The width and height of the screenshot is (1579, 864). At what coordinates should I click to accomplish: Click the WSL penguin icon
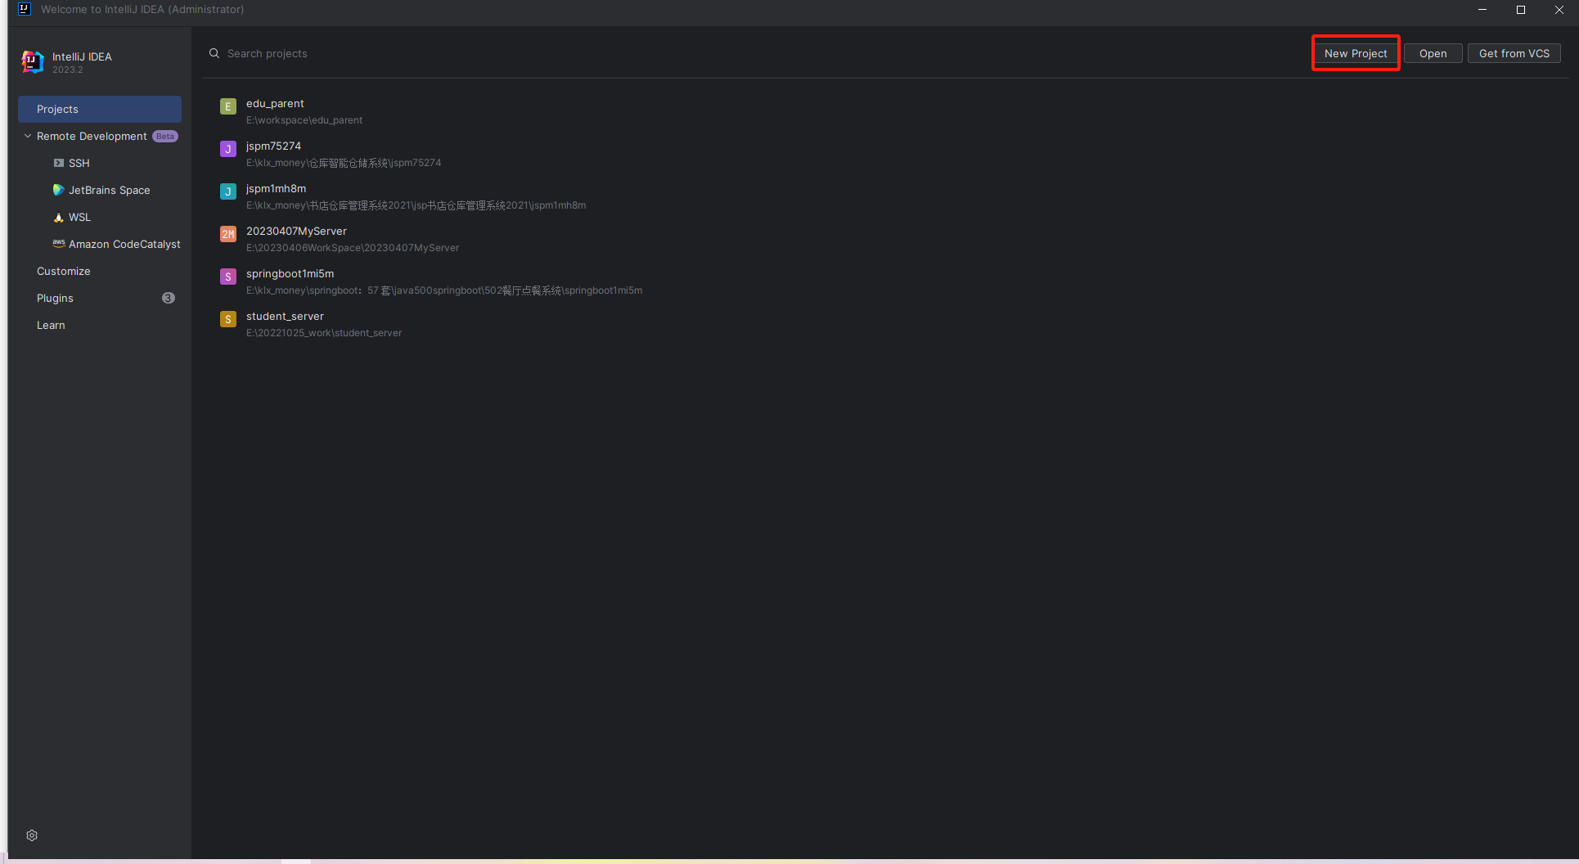tap(58, 218)
